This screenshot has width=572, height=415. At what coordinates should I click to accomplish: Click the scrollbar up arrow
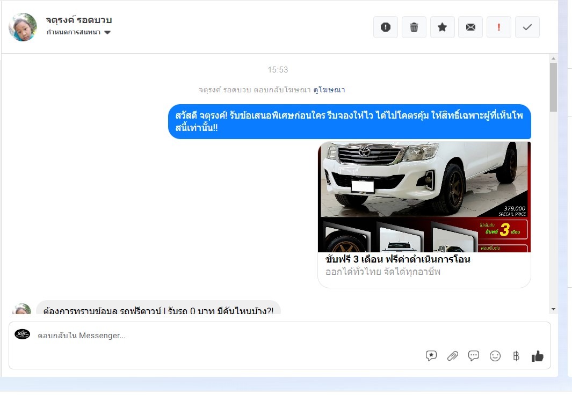pyautogui.click(x=553, y=59)
